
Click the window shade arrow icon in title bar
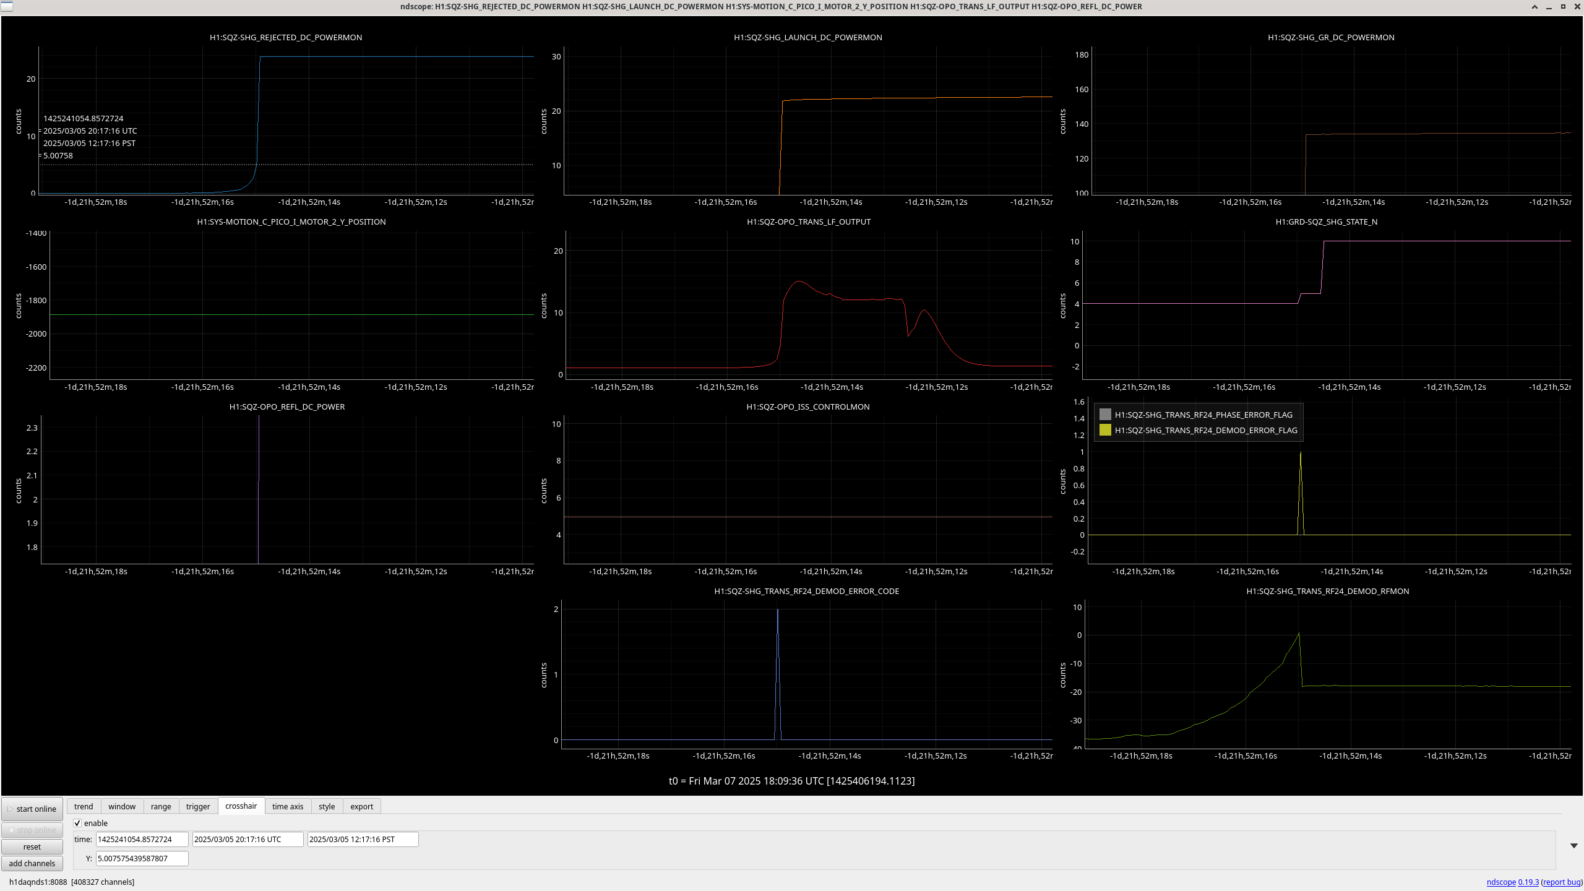click(x=1534, y=7)
